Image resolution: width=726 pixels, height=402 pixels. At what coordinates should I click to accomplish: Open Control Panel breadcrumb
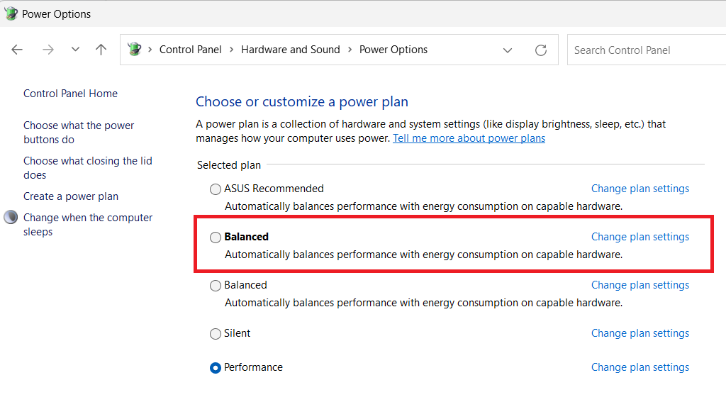point(190,50)
